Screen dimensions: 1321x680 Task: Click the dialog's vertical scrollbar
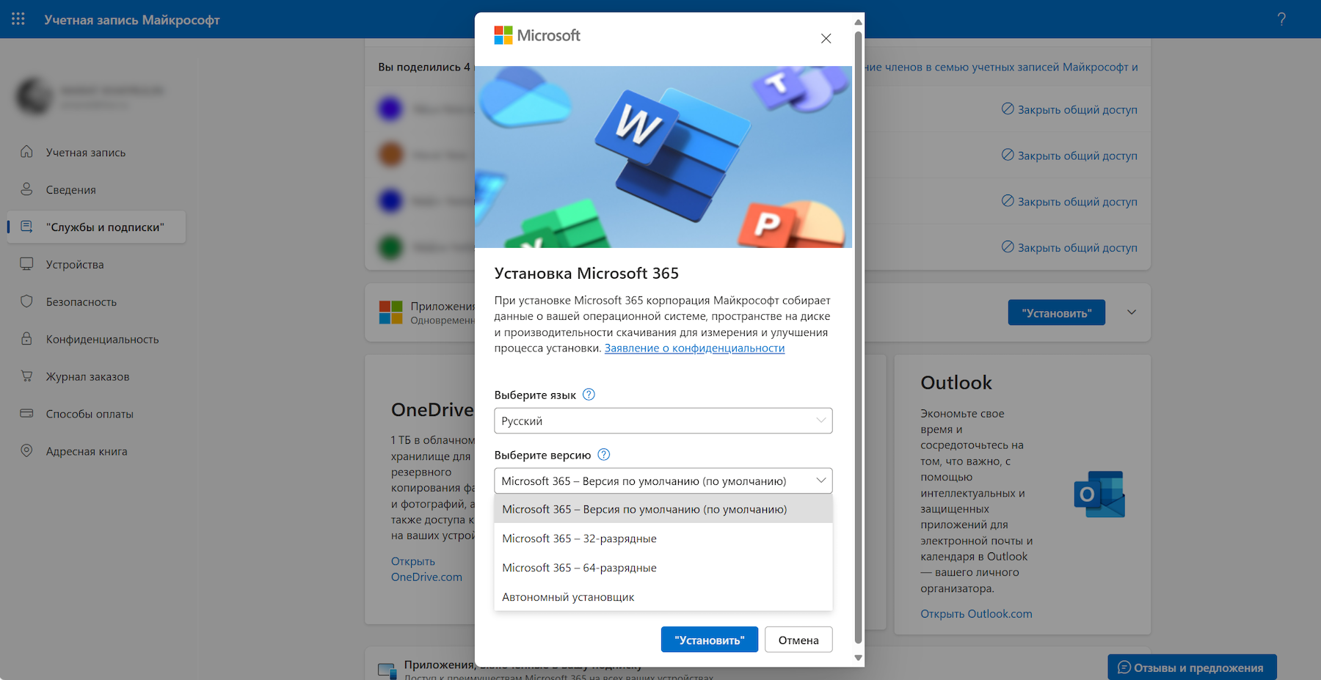point(858,337)
